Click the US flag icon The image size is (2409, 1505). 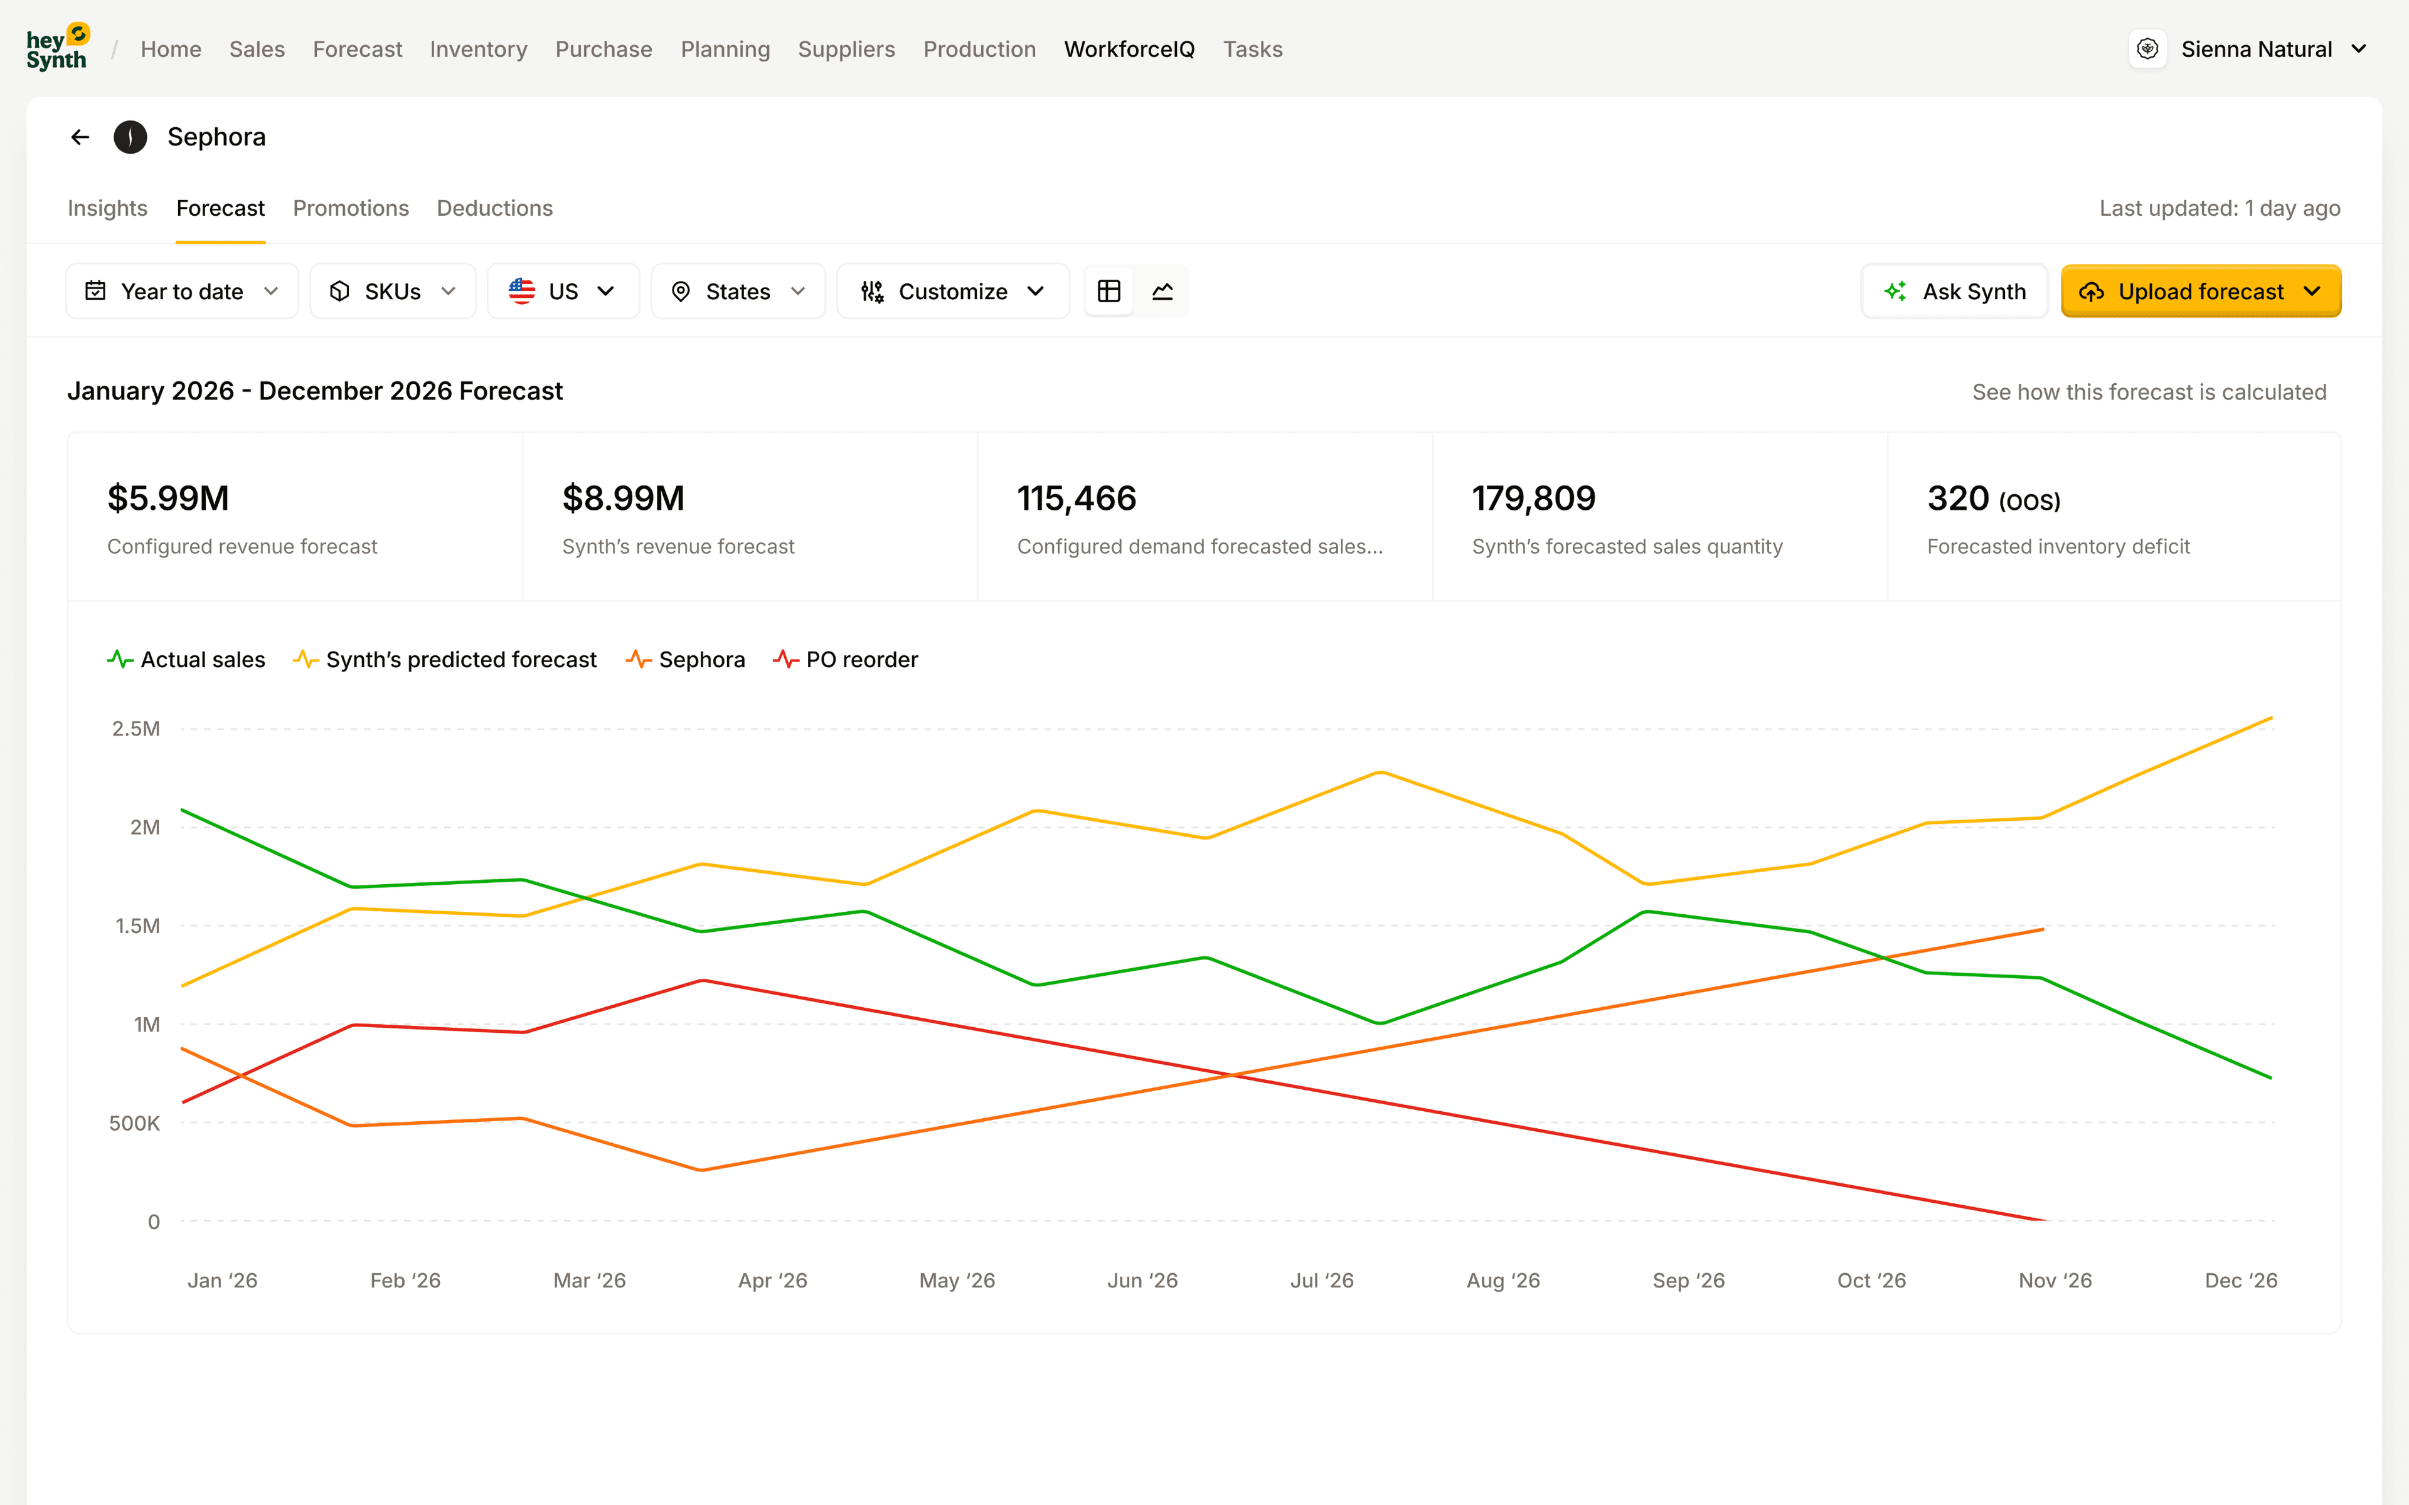click(x=521, y=290)
